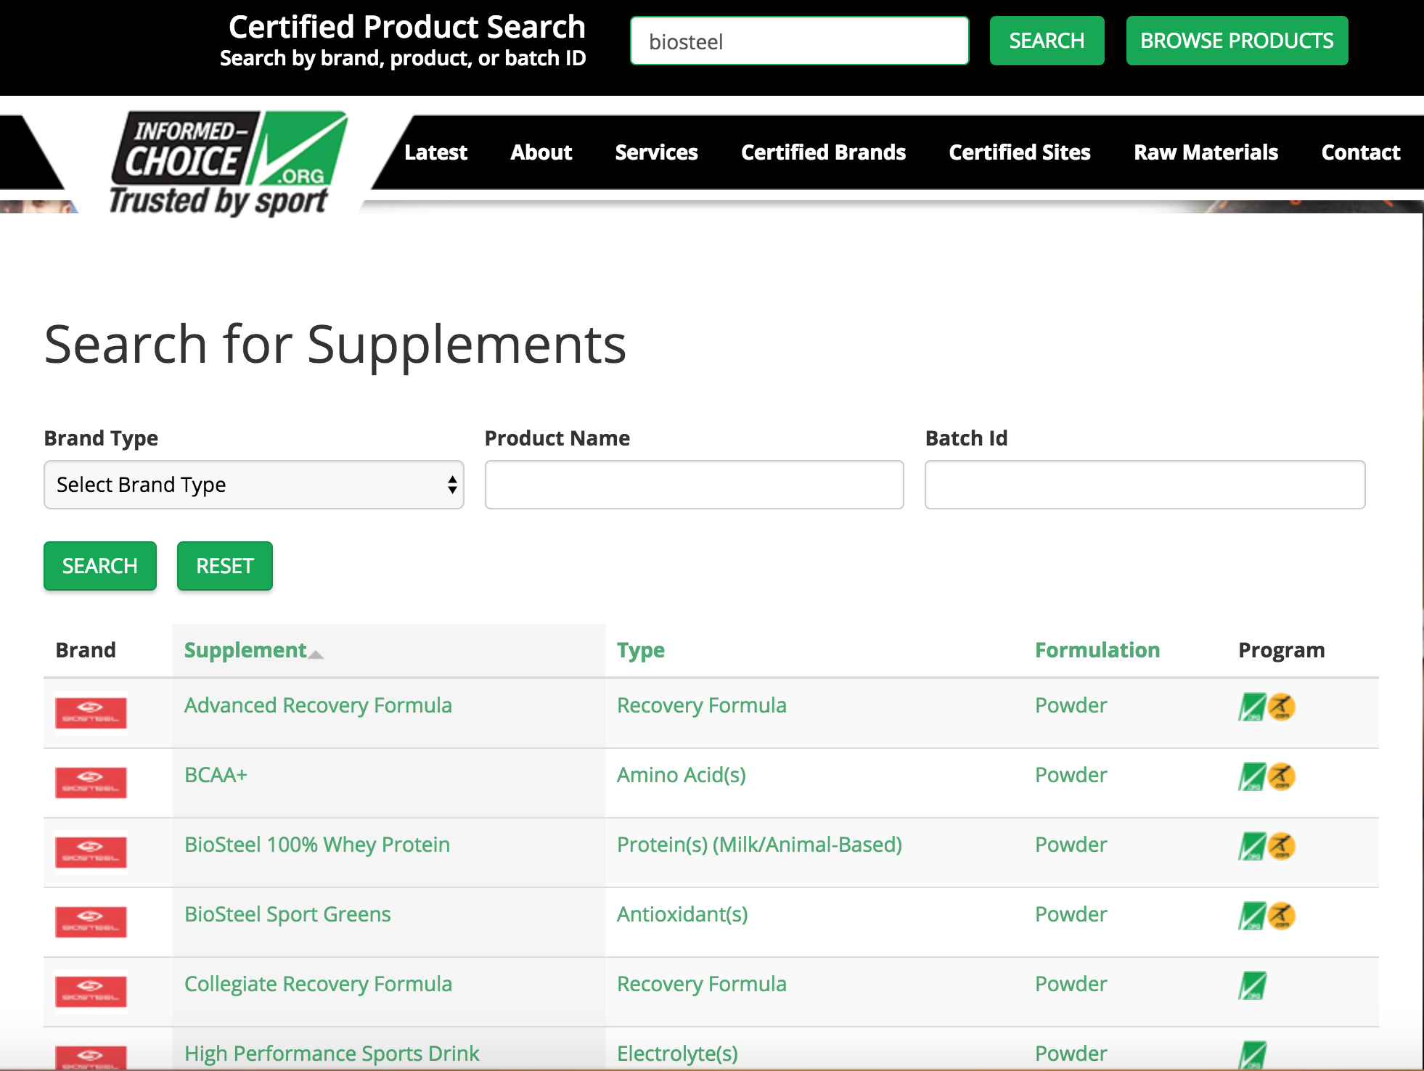Viewport: 1424px width, 1071px height.
Task: Open High Performance Sports Drink link
Action: [332, 1054]
